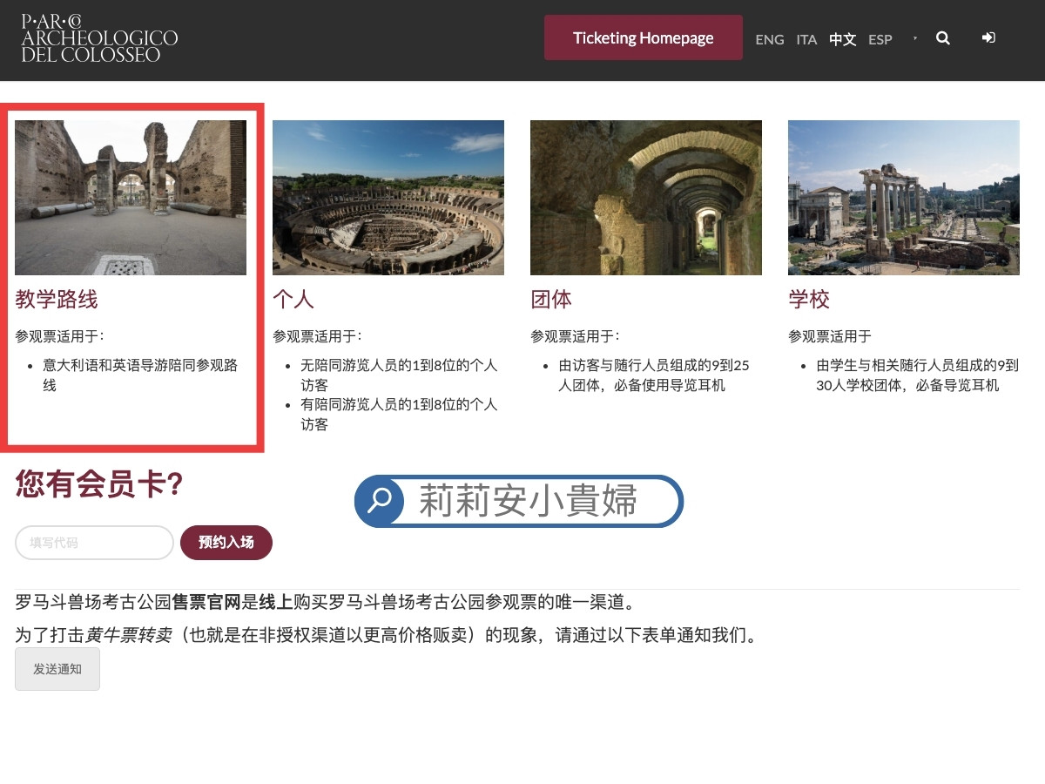Select the ITA language option
Image resolution: width=1045 pixels, height=784 pixels.
point(806,39)
